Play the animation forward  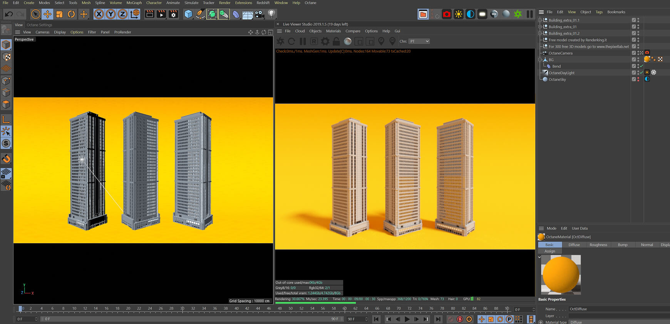click(407, 319)
